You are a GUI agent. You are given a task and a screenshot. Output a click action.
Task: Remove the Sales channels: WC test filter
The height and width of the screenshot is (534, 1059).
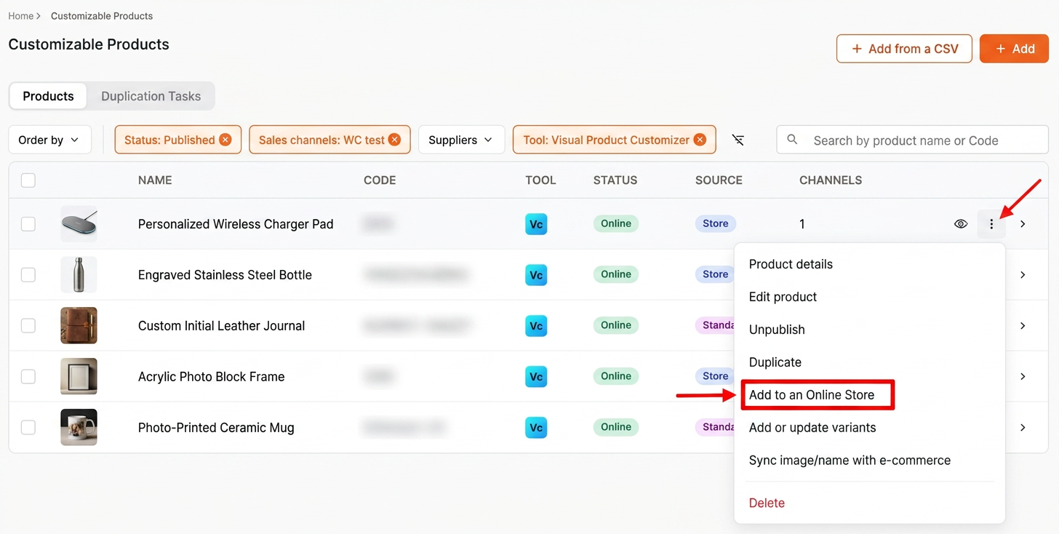(394, 140)
